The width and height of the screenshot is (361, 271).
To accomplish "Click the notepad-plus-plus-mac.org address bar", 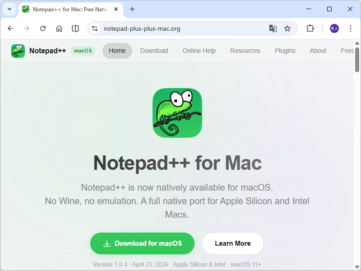I will [x=144, y=28].
